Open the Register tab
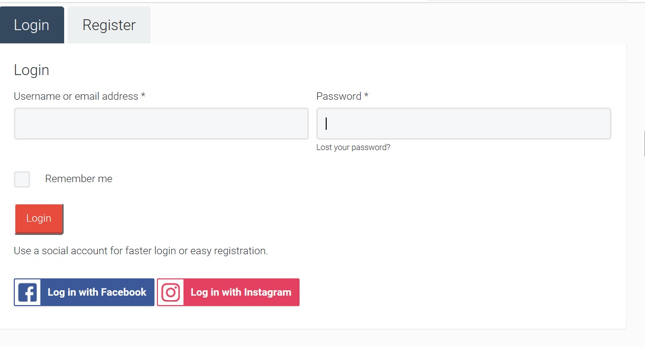This screenshot has height=347, width=645. point(109,25)
